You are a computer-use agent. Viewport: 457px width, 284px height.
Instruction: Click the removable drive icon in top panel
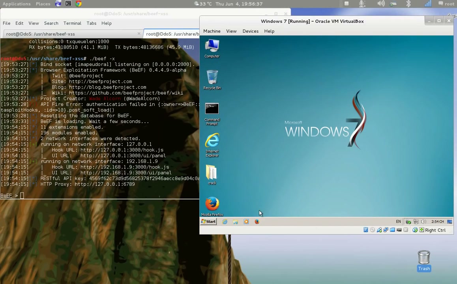(x=393, y=4)
